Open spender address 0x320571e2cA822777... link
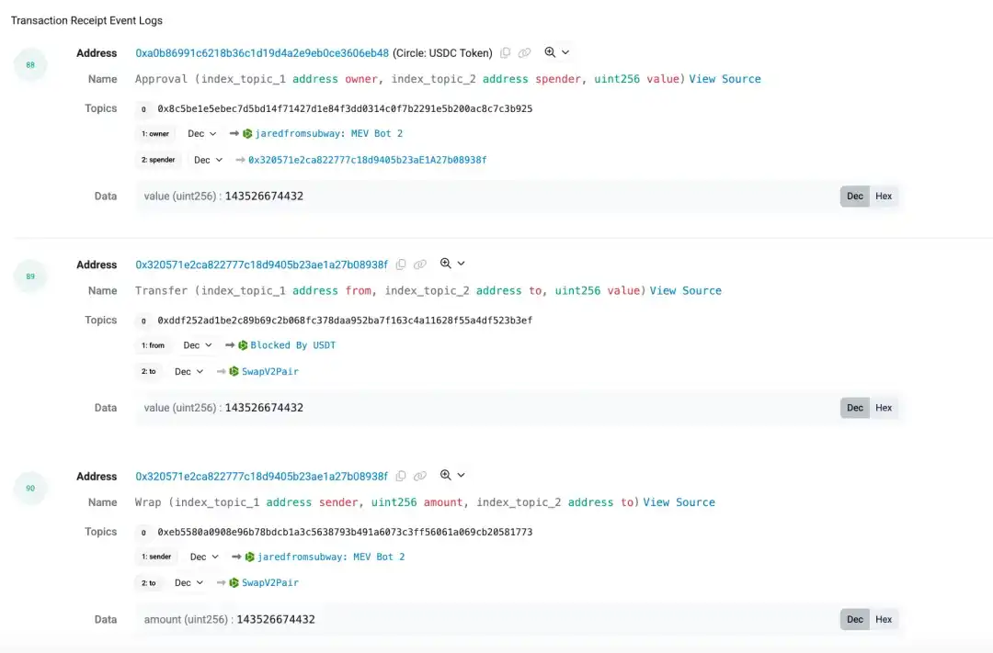Screen dimensions: 993x653 [x=367, y=160]
